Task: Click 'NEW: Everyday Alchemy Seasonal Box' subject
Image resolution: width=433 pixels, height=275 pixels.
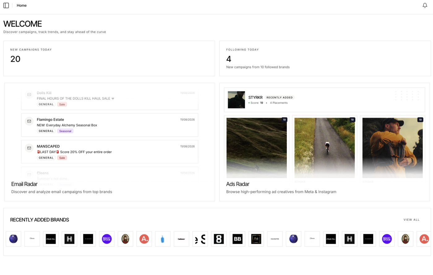Action: click(67, 125)
